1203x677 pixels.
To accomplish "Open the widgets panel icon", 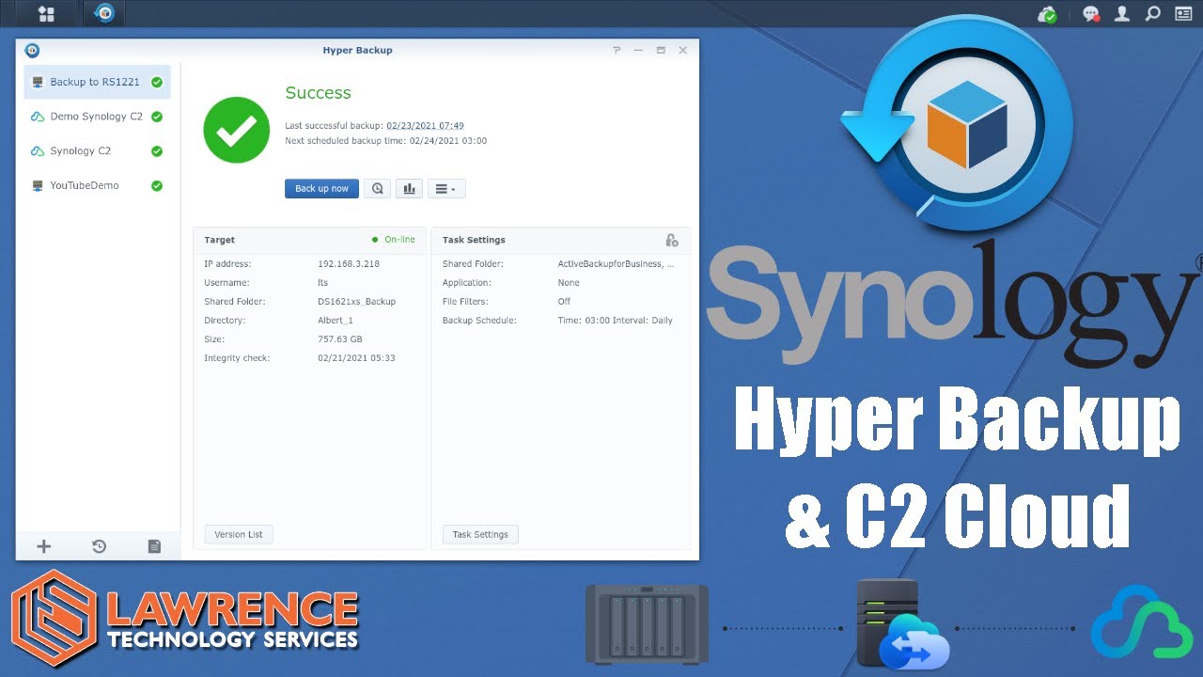I will point(1182,14).
